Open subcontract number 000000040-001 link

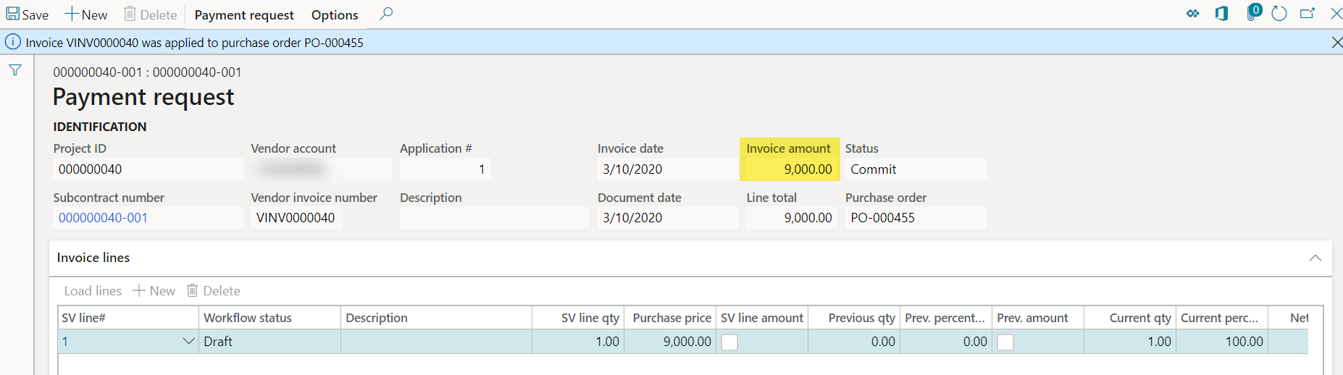pos(103,218)
